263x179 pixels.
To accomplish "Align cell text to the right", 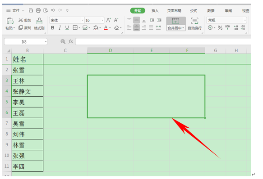I will click(x=144, y=27).
